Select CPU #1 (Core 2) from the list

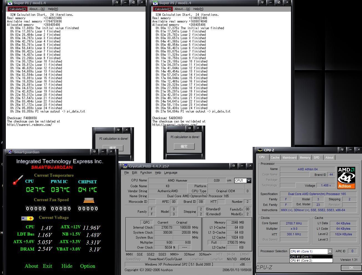(301, 261)
